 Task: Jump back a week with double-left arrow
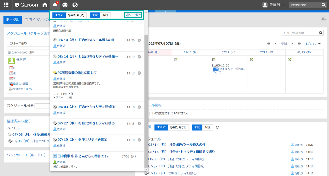(269, 44)
